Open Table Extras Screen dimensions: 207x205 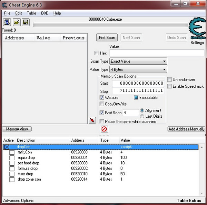189,201
